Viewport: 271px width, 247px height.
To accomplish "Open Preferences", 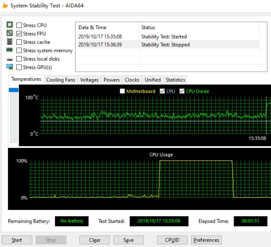I will click(x=206, y=240).
